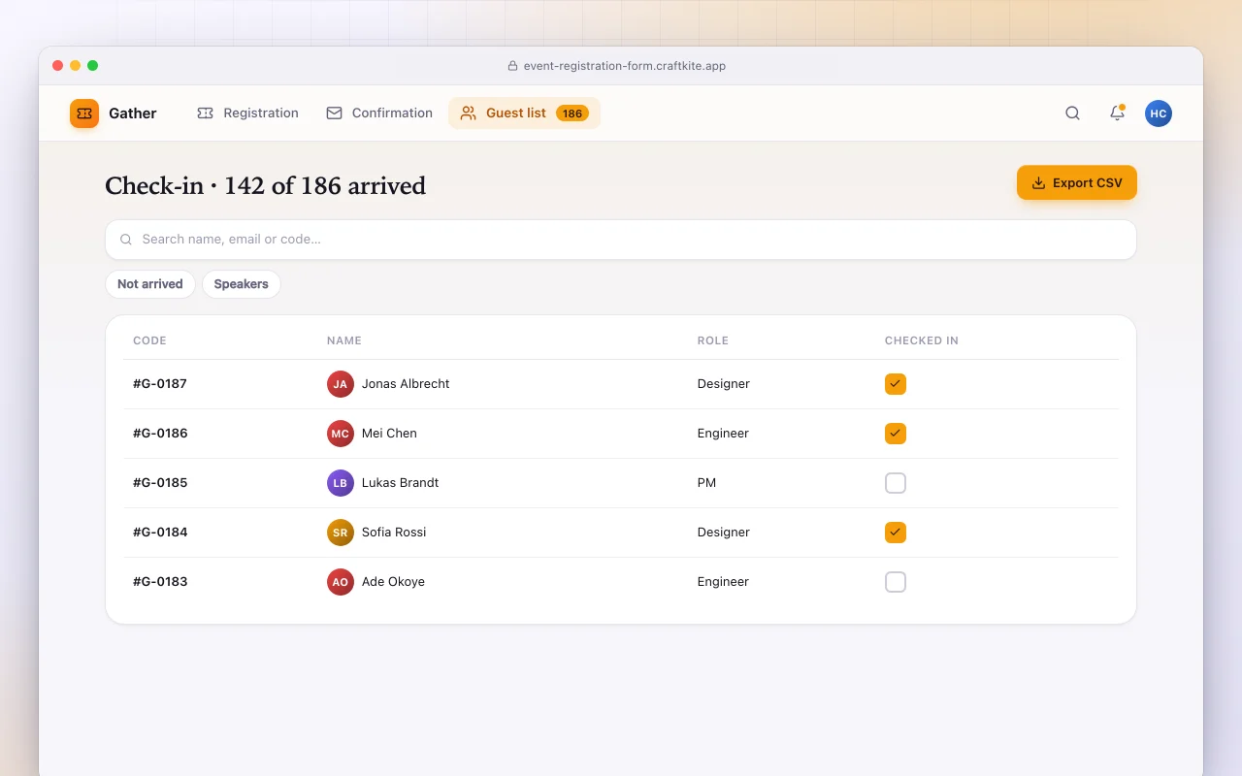Click the AO avatar for Ade Okoye

tap(341, 582)
